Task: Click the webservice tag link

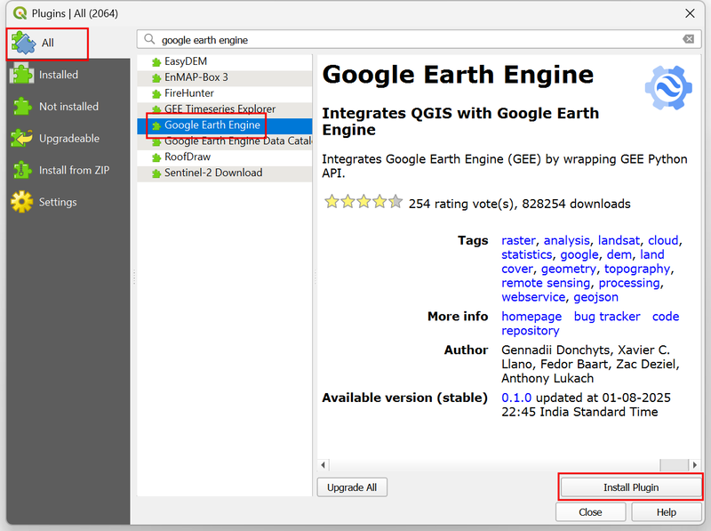Action: tap(533, 297)
